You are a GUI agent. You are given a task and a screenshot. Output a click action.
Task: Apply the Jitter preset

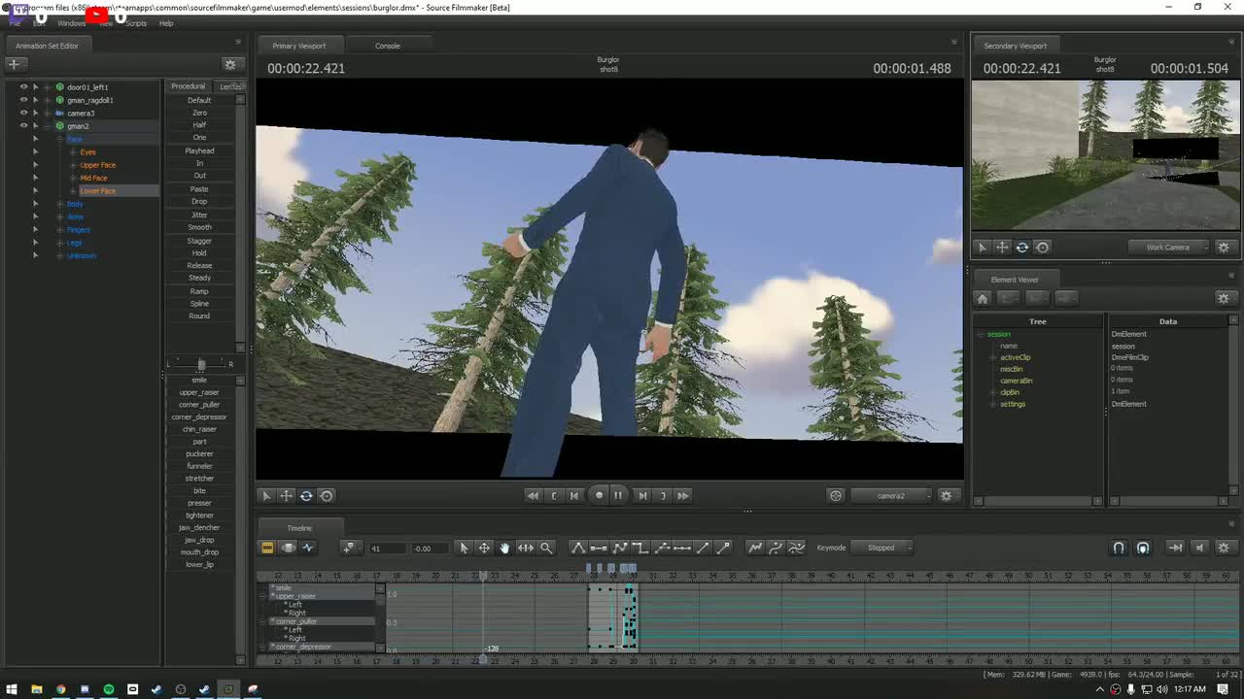click(199, 215)
